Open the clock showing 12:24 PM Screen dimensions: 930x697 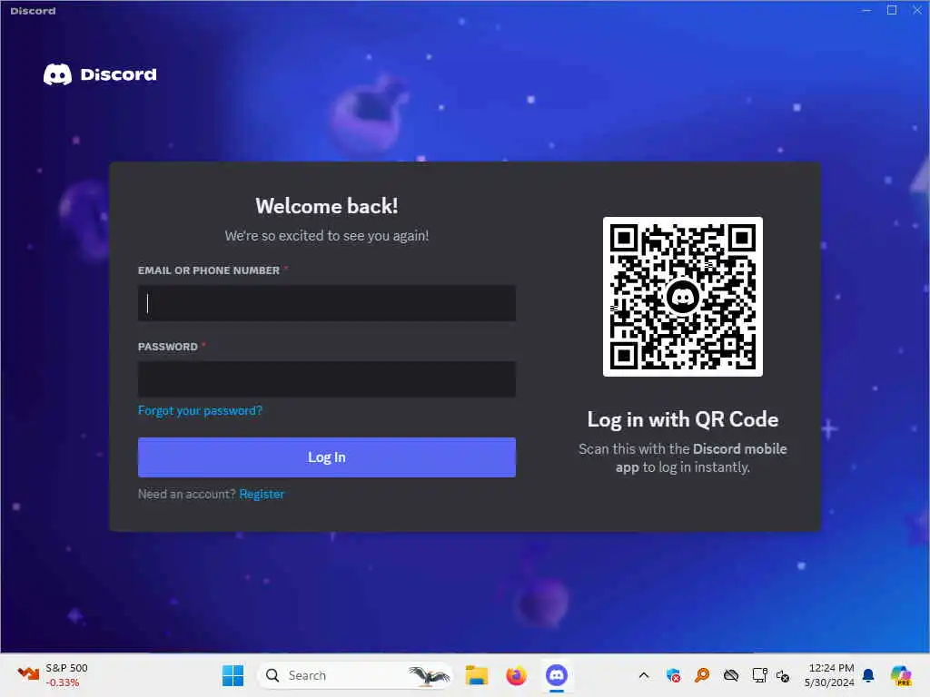click(830, 675)
